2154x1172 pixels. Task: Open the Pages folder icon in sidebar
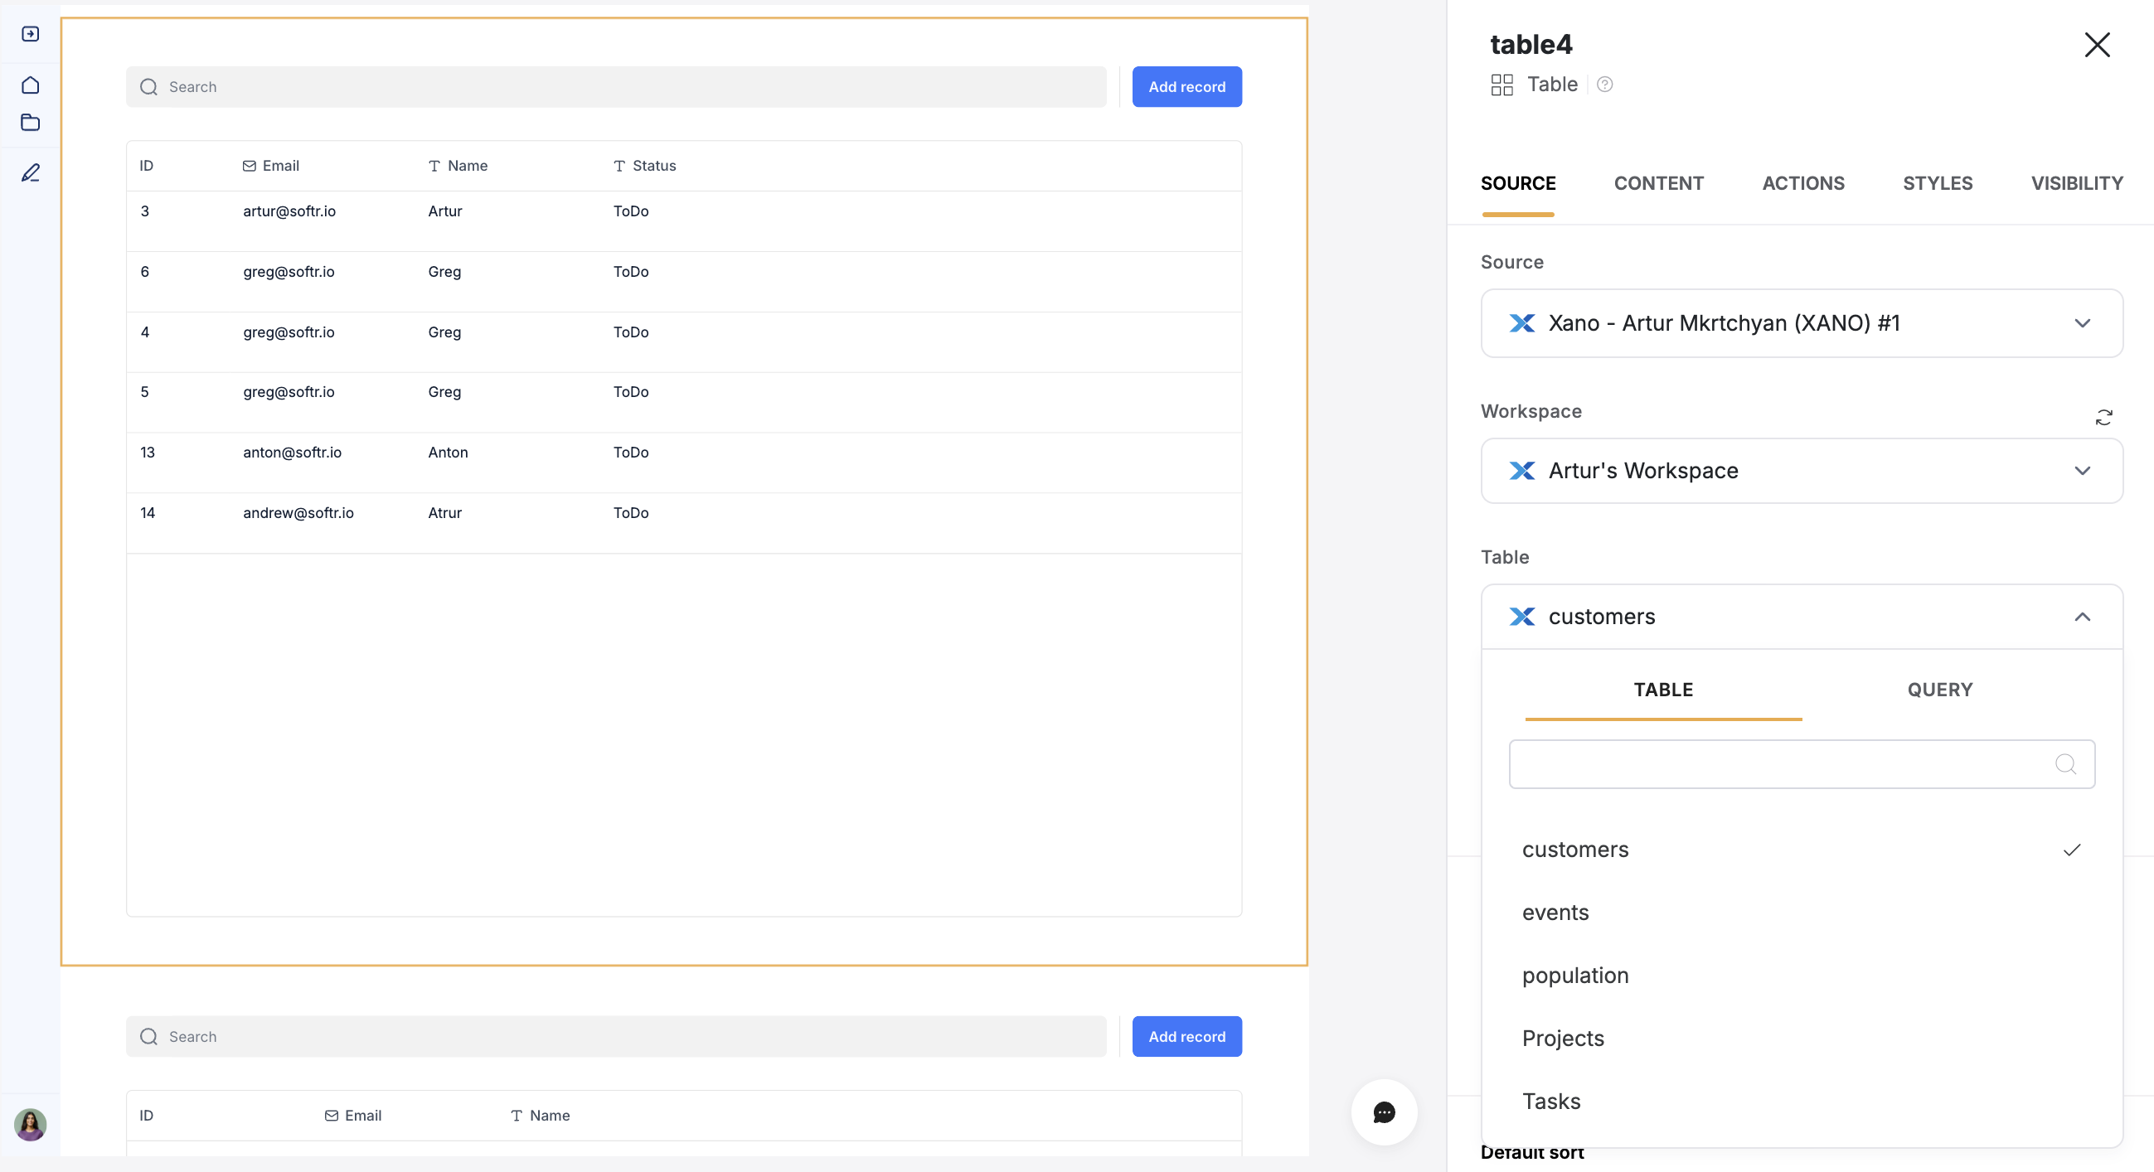point(30,122)
